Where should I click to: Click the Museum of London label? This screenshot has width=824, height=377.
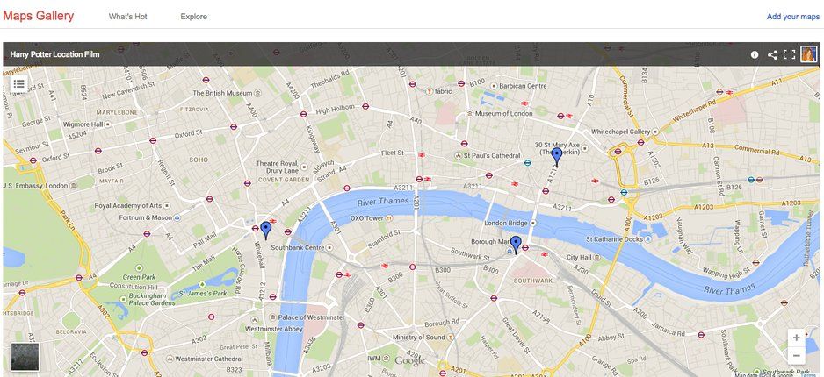pos(504,113)
